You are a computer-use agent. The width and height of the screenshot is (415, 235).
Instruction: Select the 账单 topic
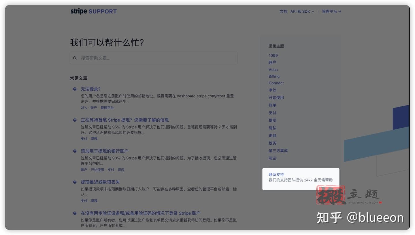pyautogui.click(x=272, y=105)
